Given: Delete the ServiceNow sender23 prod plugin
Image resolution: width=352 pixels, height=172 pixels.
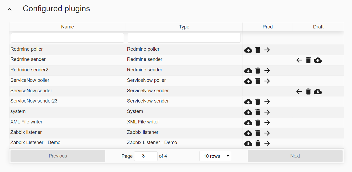Looking at the screenshot, I should (x=258, y=102).
